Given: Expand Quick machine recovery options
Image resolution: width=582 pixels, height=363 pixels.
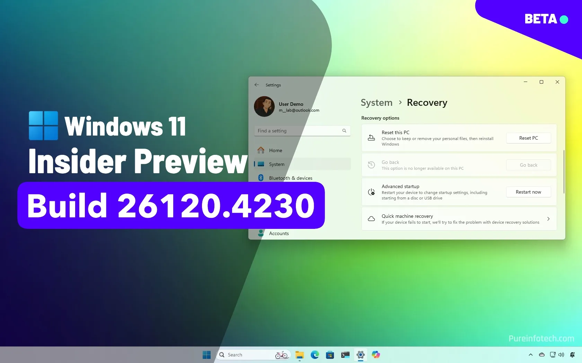Looking at the screenshot, I should tap(548, 218).
